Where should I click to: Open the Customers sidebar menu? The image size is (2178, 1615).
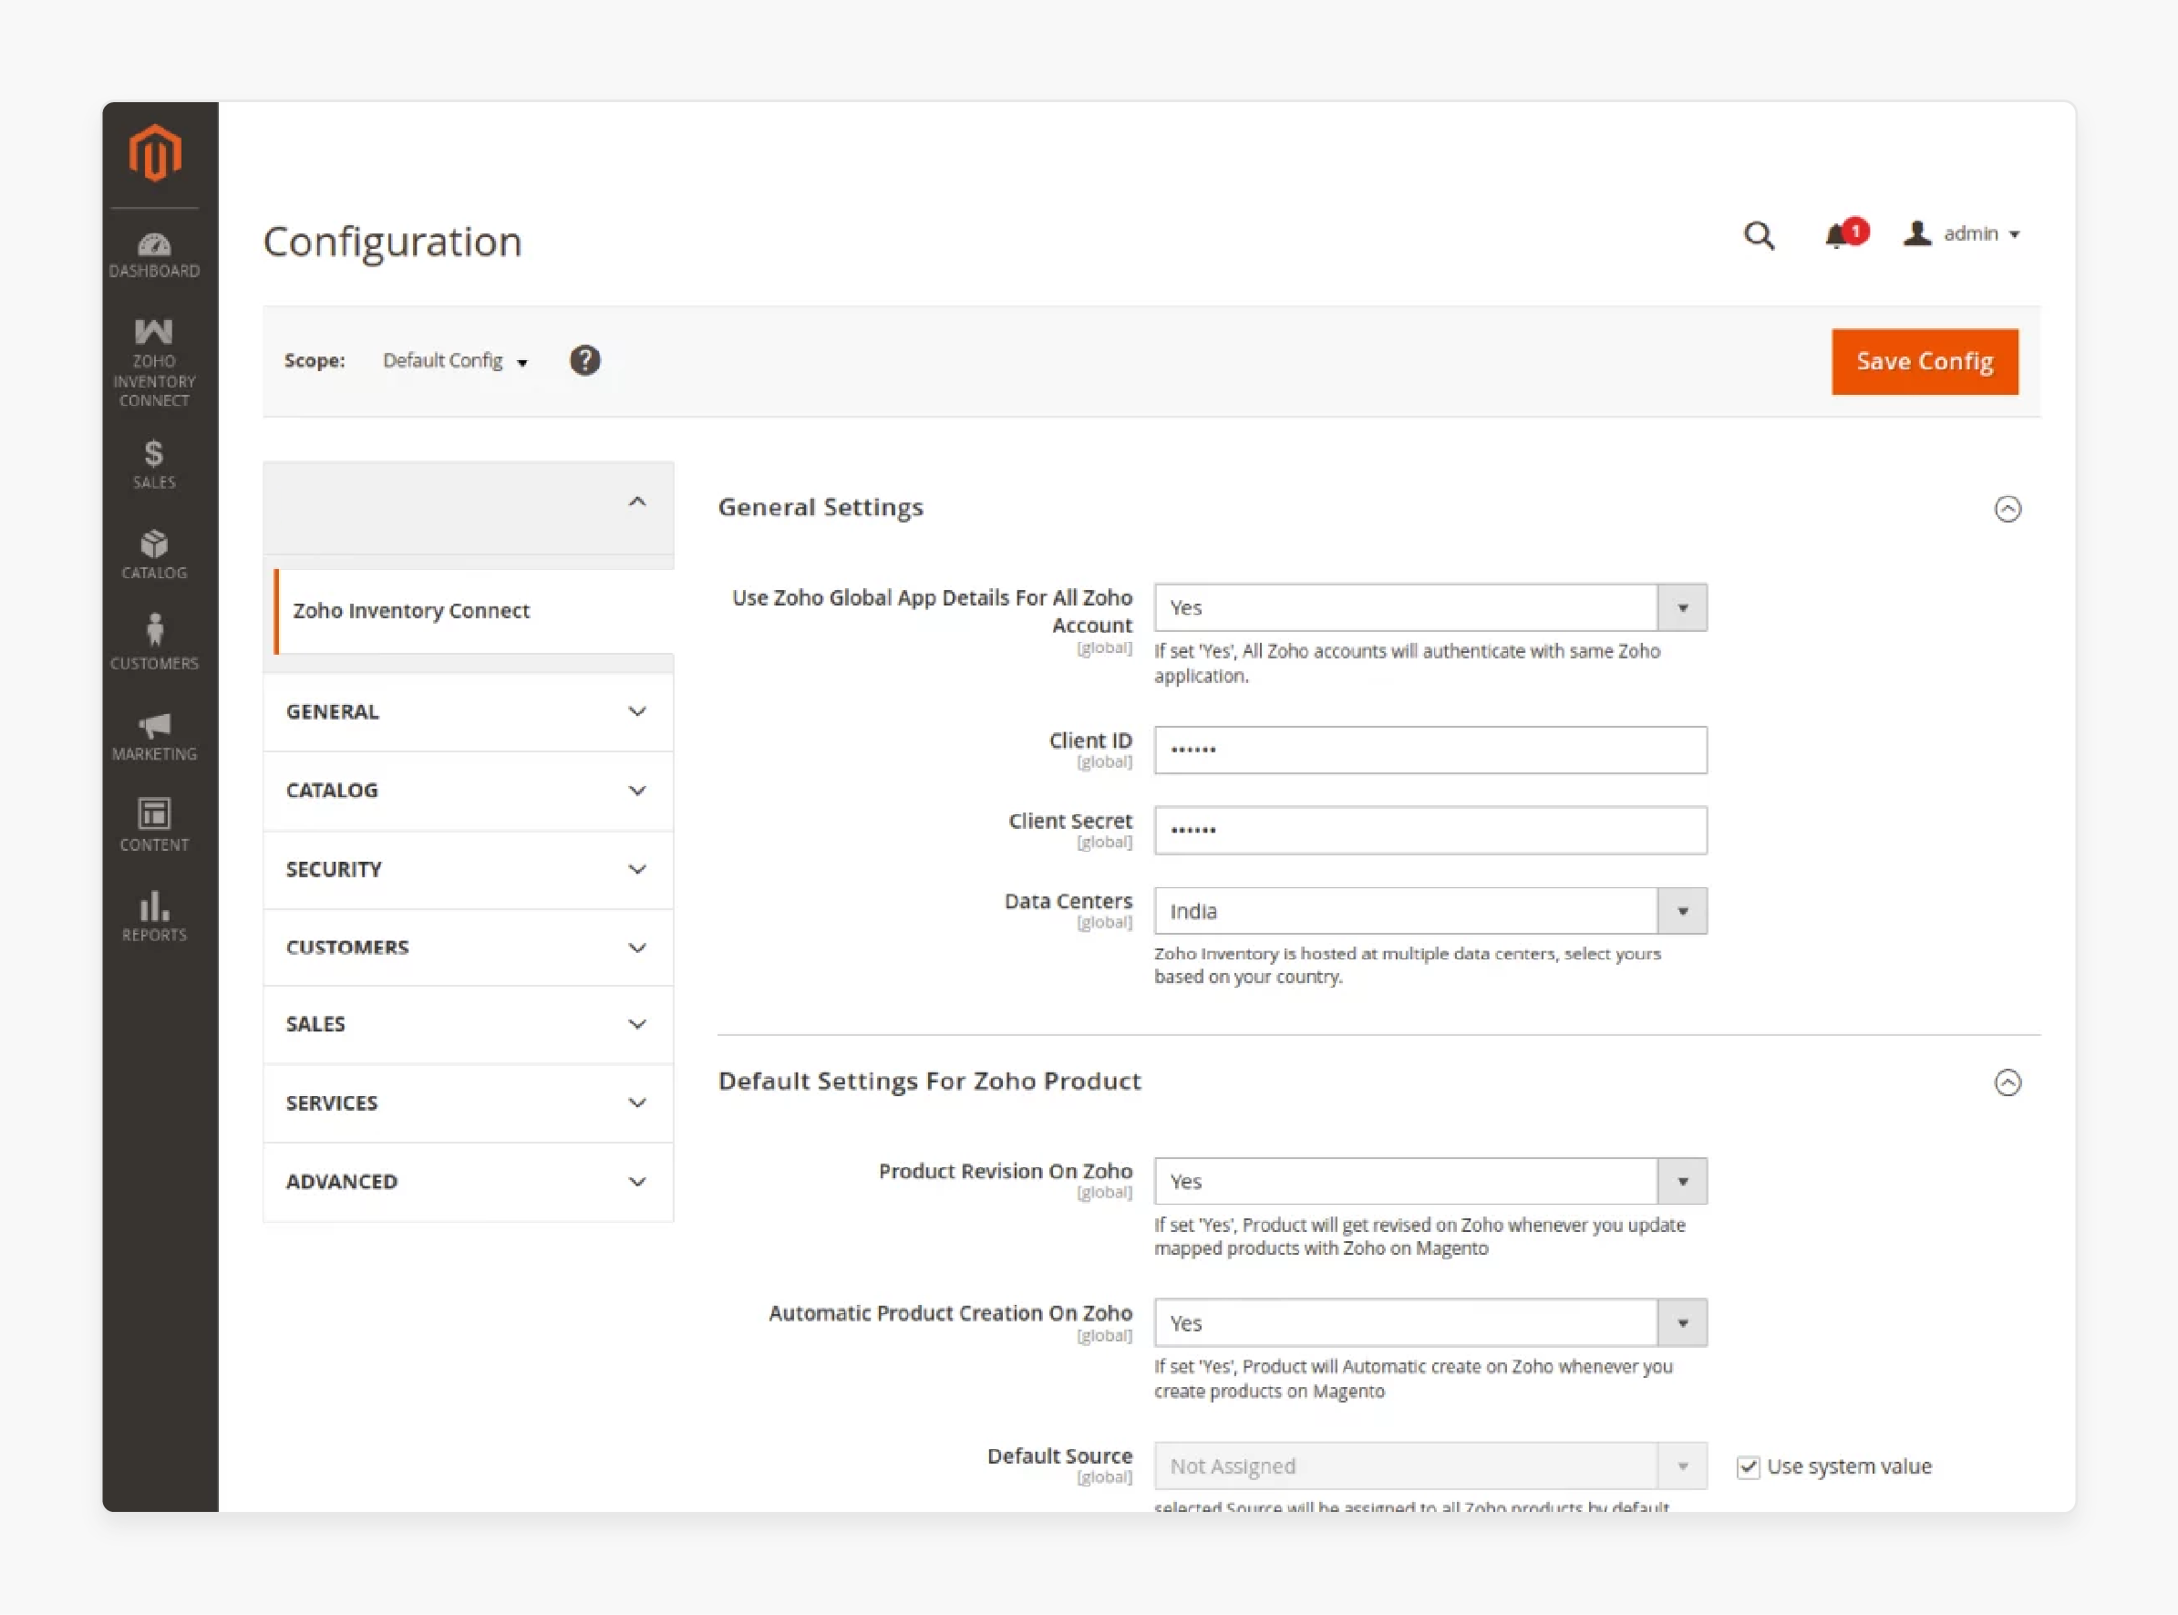[x=154, y=643]
